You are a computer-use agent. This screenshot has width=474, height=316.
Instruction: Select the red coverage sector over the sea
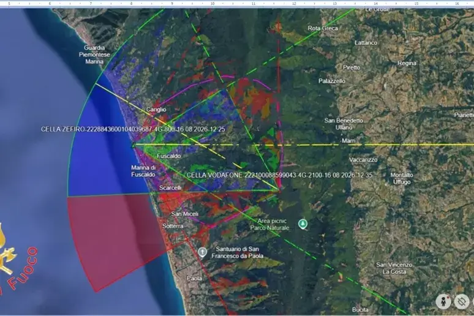[x=115, y=239]
